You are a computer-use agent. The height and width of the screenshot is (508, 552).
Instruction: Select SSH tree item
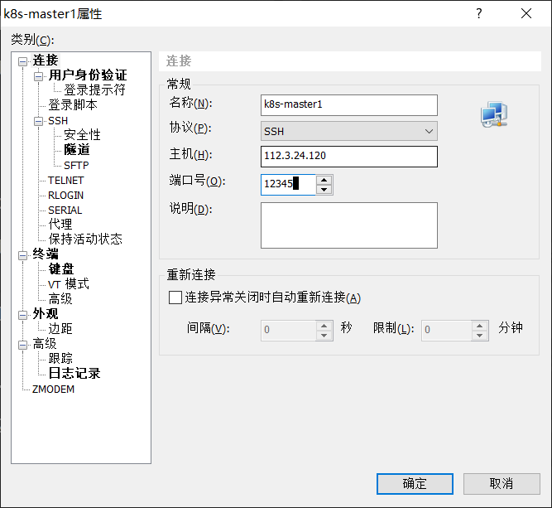click(x=58, y=120)
